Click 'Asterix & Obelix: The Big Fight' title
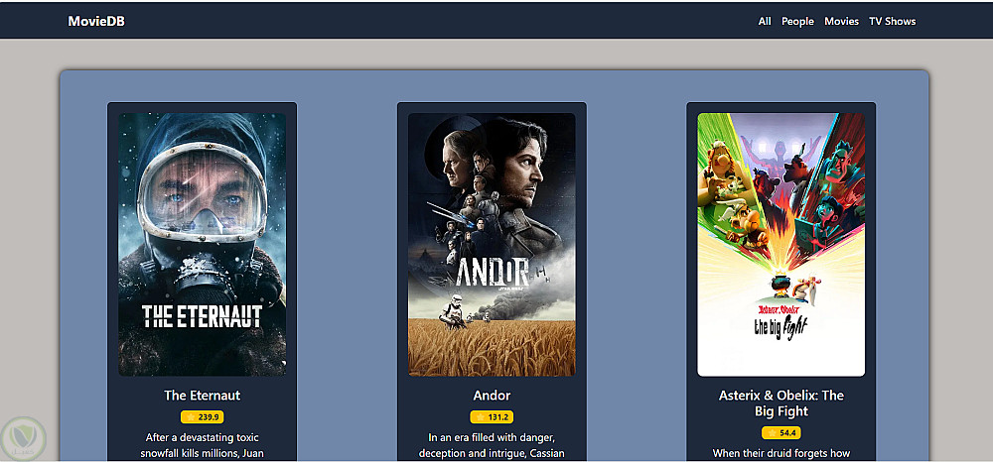This screenshot has width=993, height=462. (781, 404)
